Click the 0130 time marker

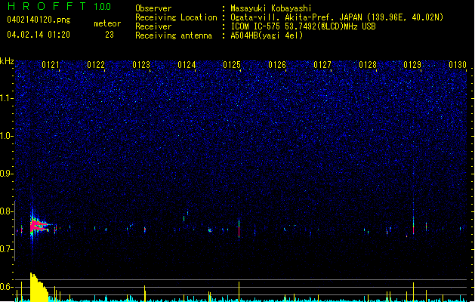coord(458,65)
